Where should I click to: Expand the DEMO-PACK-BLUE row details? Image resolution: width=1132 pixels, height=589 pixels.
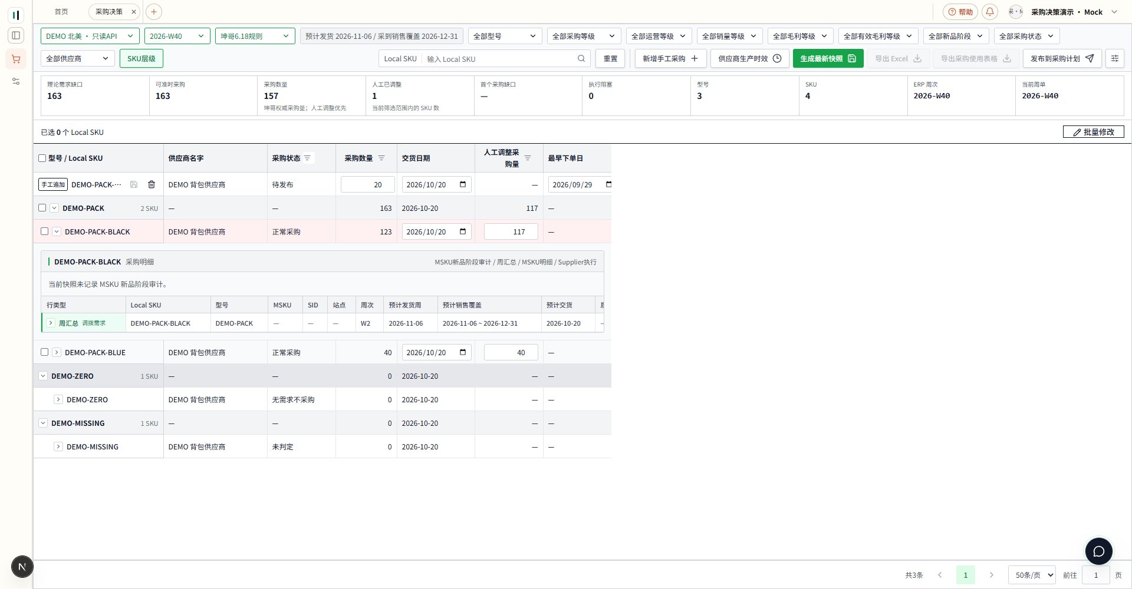[x=57, y=352]
